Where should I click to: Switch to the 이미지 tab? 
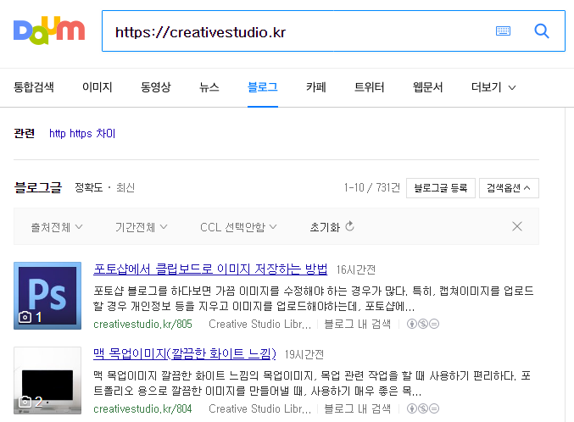97,87
